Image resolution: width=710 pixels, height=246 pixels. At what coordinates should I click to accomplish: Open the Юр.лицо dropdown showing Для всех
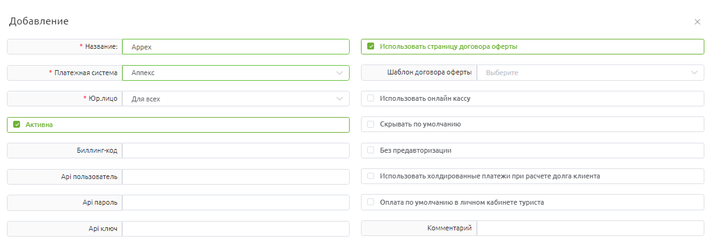[x=236, y=98]
